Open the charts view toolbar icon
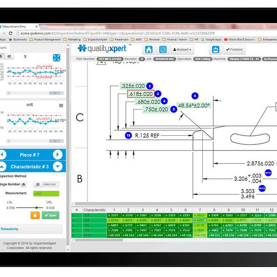The width and height of the screenshot is (277, 277). pos(163,50)
